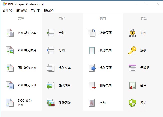Click the 移除图像 icon
163x117 pixels.
click(51, 103)
